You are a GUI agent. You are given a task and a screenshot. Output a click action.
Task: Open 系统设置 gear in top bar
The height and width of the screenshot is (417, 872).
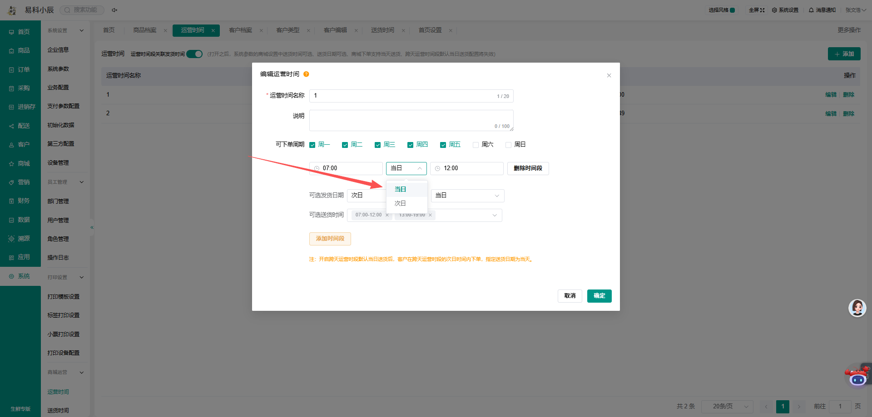pos(785,10)
